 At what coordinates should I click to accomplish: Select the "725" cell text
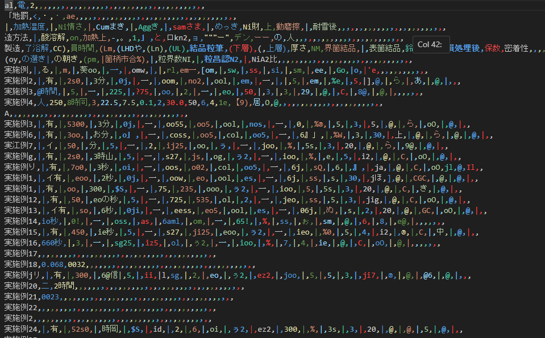(x=176, y=200)
